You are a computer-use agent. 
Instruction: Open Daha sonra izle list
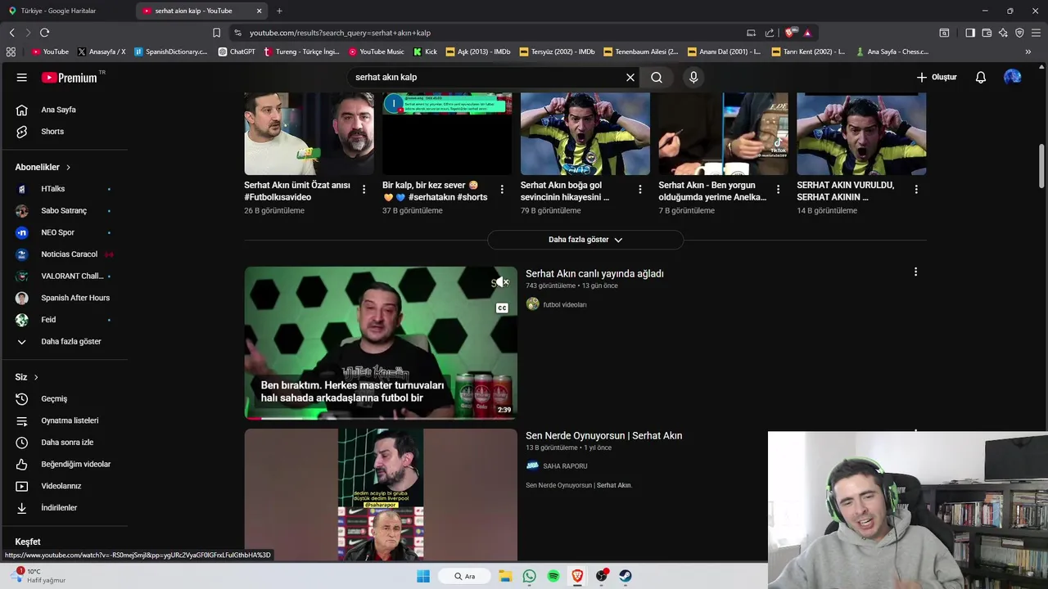click(x=65, y=443)
